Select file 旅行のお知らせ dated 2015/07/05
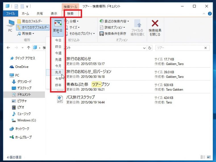The height and width of the screenshot is (162, 216). (134, 61)
